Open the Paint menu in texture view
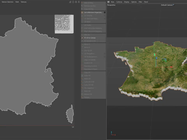This screenshot has width=187, height=140. click(x=17, y=2)
